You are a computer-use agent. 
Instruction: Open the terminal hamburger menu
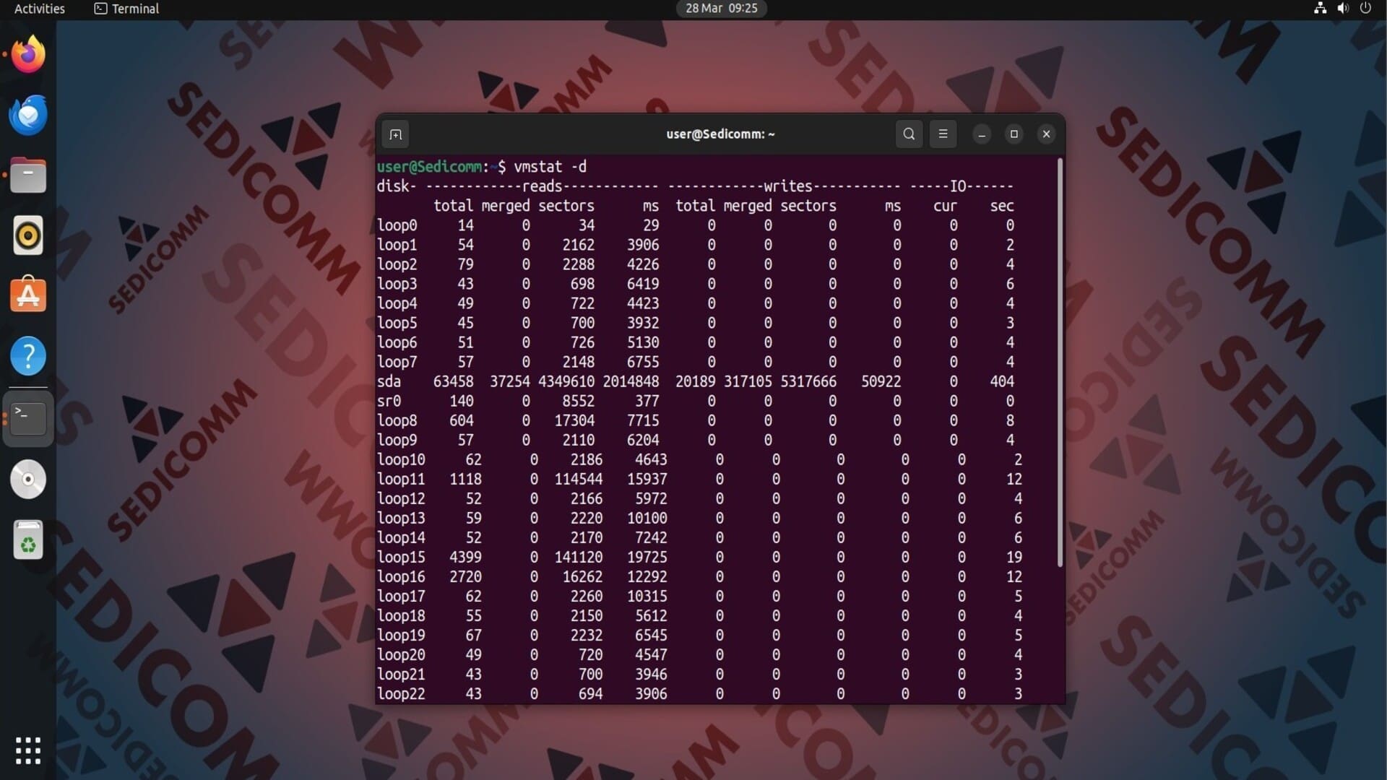pyautogui.click(x=943, y=134)
